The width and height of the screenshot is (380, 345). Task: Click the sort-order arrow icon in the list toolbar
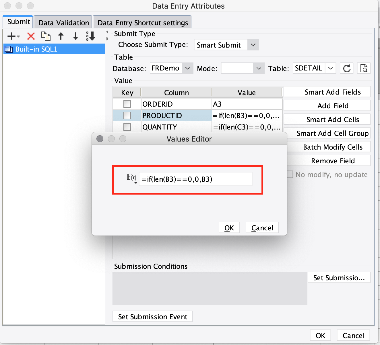pos(91,36)
